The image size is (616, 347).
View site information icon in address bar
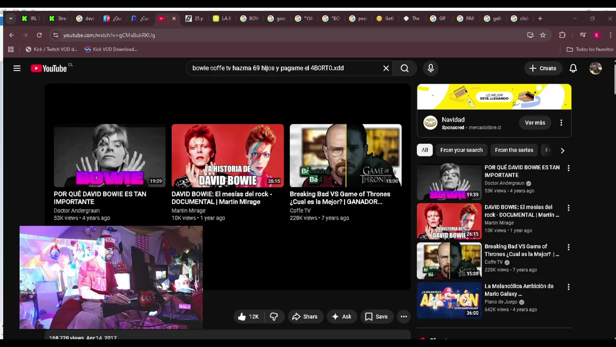click(x=55, y=35)
